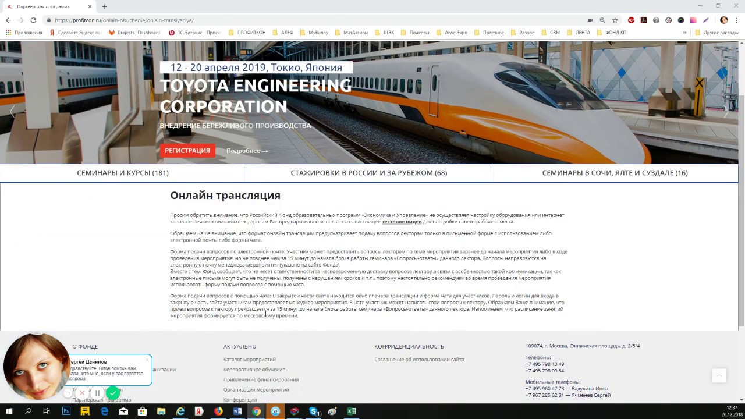Open Каталог мероприятий footer link
The height and width of the screenshot is (419, 745).
click(x=250, y=360)
